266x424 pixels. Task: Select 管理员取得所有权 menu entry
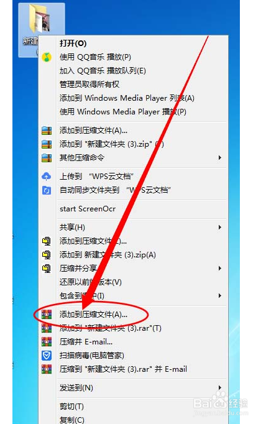click(89, 85)
